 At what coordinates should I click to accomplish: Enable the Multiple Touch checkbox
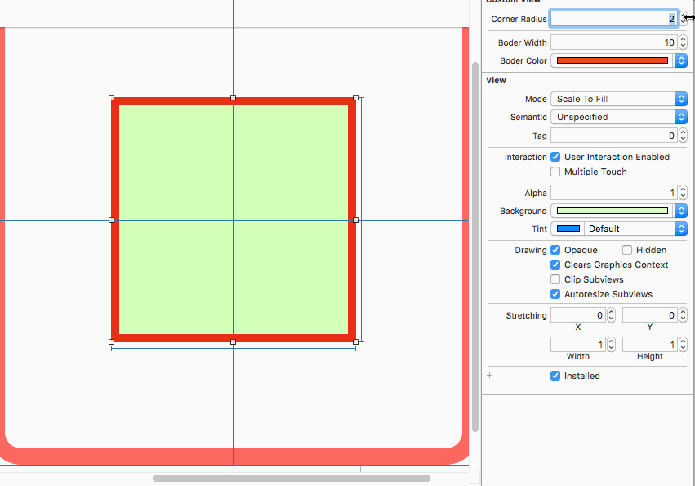tap(555, 172)
